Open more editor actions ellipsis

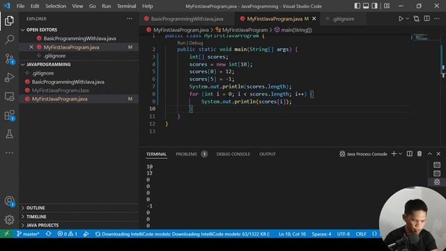(x=437, y=19)
